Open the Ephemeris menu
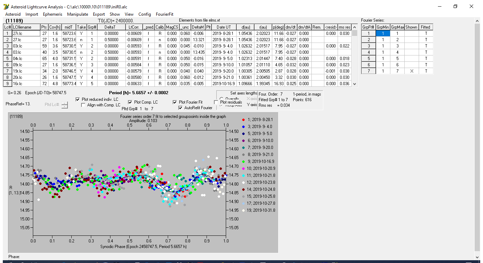Viewport: 483px width, 263px height. (53, 14)
